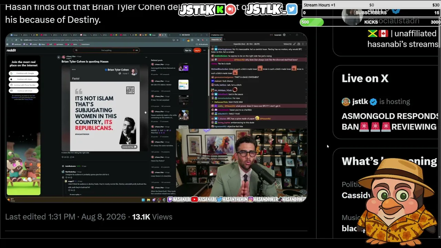Click the 'Stream Hours +1' goal label
Image resolution: width=441 pixels, height=248 pixels.
coord(319,5)
